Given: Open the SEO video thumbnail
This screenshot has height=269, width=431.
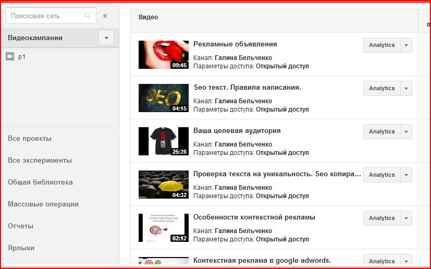Looking at the screenshot, I should [x=164, y=98].
